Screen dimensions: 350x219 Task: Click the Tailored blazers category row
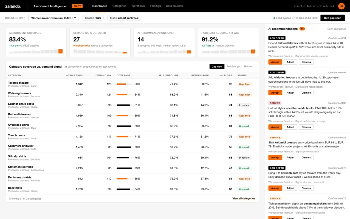pyautogui.click(x=132, y=84)
